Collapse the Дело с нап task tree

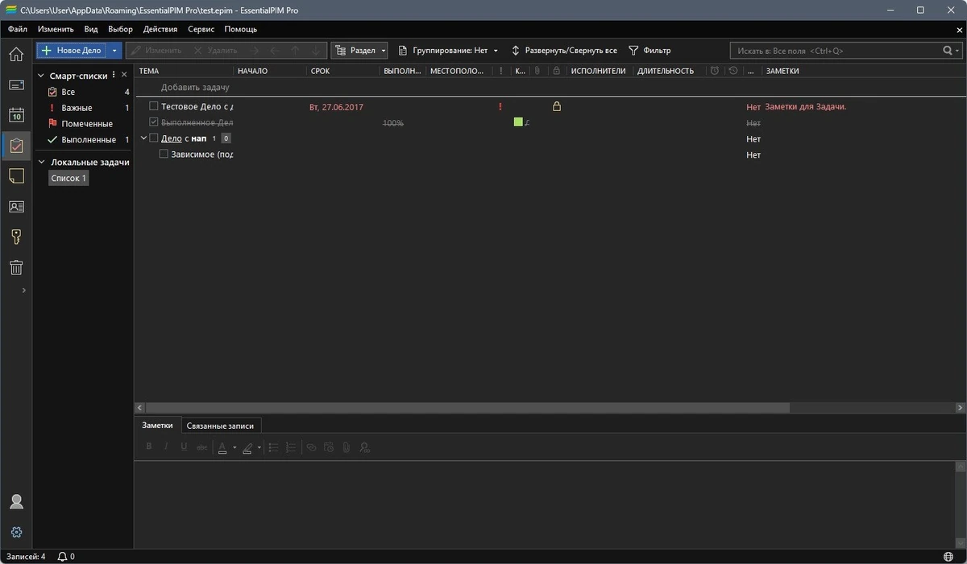click(x=143, y=138)
